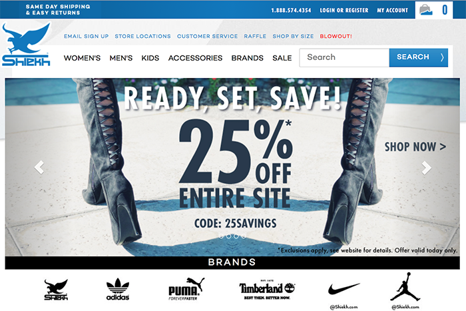Click into the Search input field
This screenshot has height=311, width=466.
point(344,58)
